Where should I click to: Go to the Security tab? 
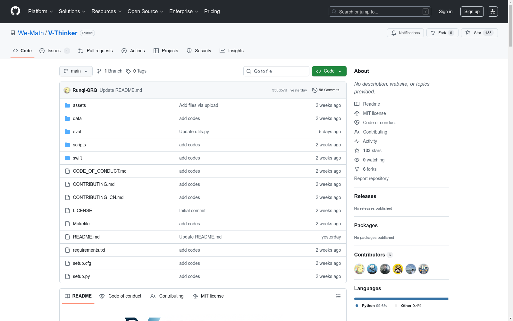199,51
